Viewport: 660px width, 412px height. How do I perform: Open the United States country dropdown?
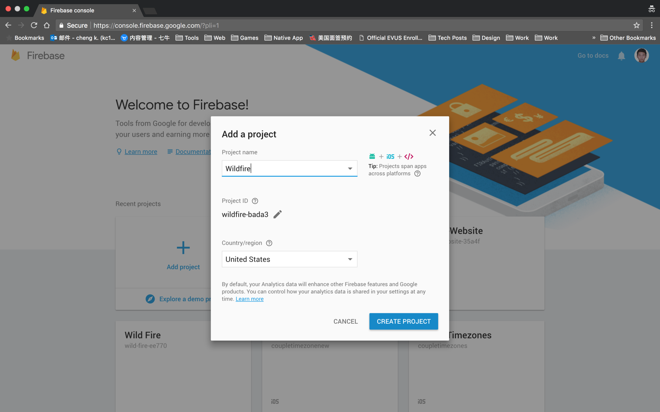[x=289, y=259]
